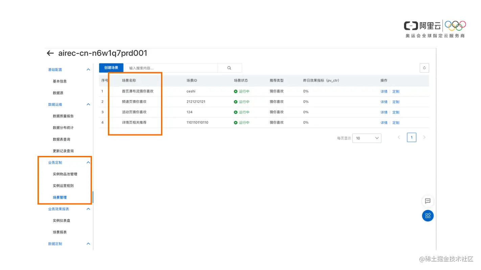
Task: Collapse the 业务定制 section
Action: click(88, 162)
